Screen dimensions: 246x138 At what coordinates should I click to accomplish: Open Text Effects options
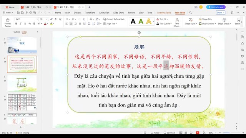point(177,22)
